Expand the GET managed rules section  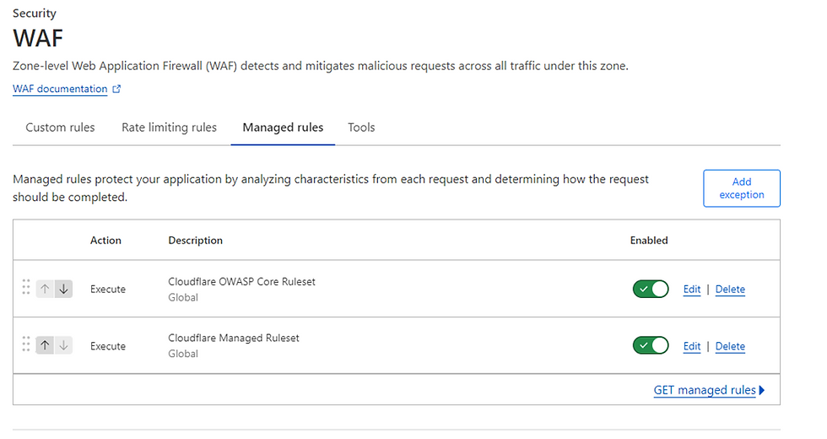[x=709, y=390]
